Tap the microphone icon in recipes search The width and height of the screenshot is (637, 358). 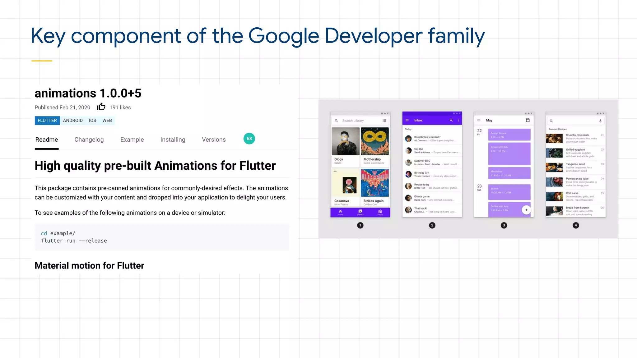tap(600, 121)
